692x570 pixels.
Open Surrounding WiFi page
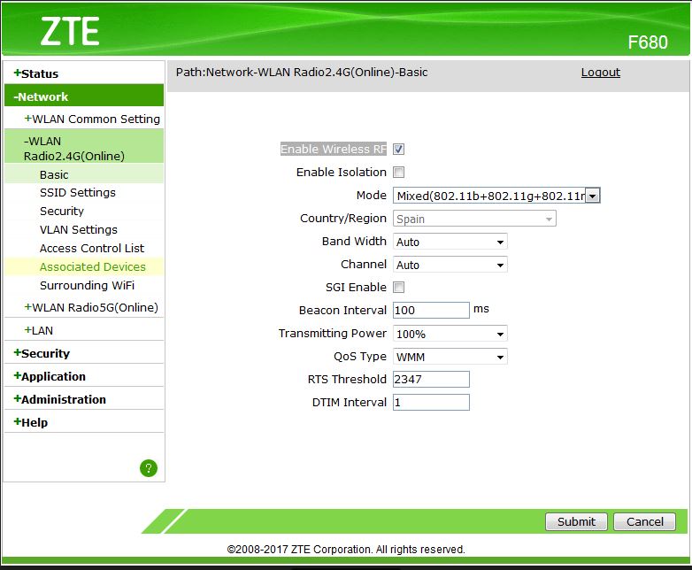point(84,285)
